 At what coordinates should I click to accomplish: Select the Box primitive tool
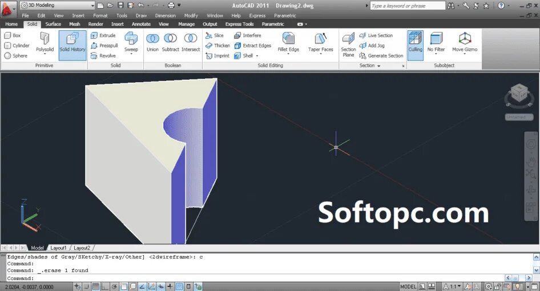[13, 35]
